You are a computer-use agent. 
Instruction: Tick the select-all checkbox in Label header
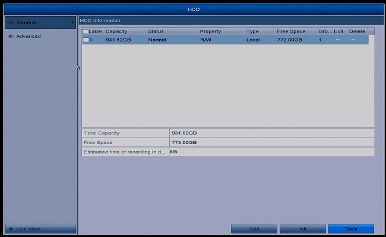click(x=86, y=31)
